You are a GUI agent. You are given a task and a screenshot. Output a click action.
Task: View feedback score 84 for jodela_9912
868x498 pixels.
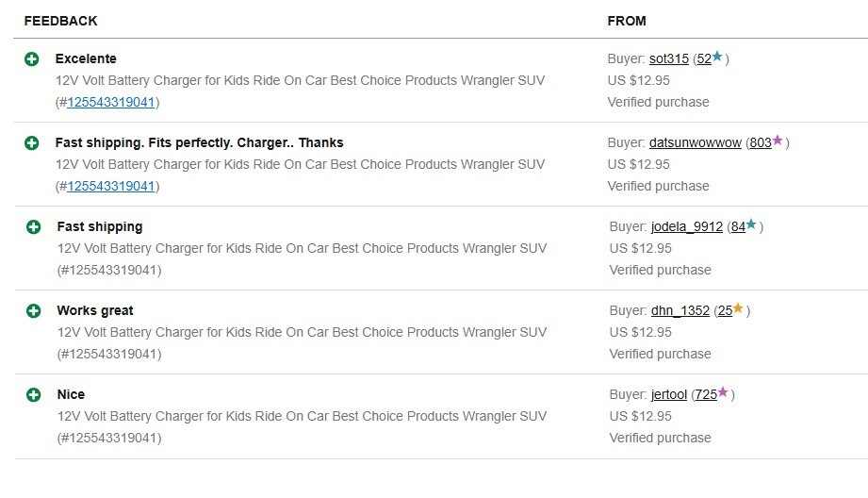(x=739, y=226)
